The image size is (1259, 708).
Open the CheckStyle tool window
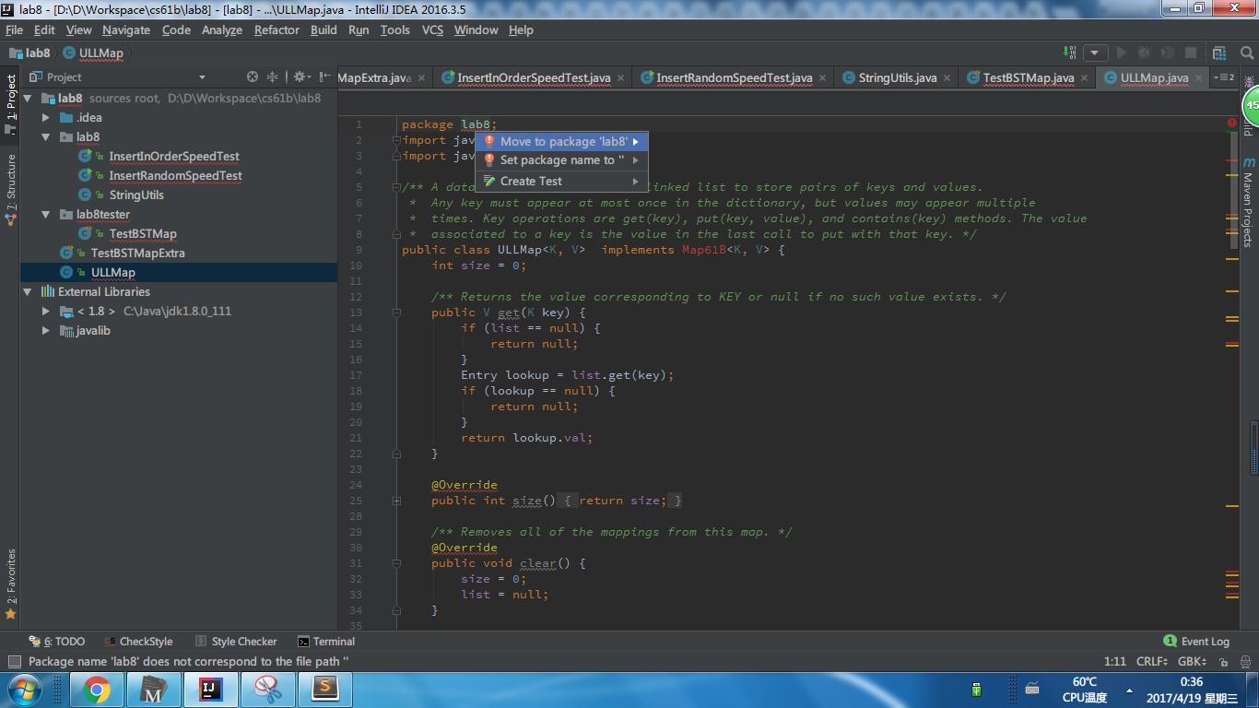point(138,642)
